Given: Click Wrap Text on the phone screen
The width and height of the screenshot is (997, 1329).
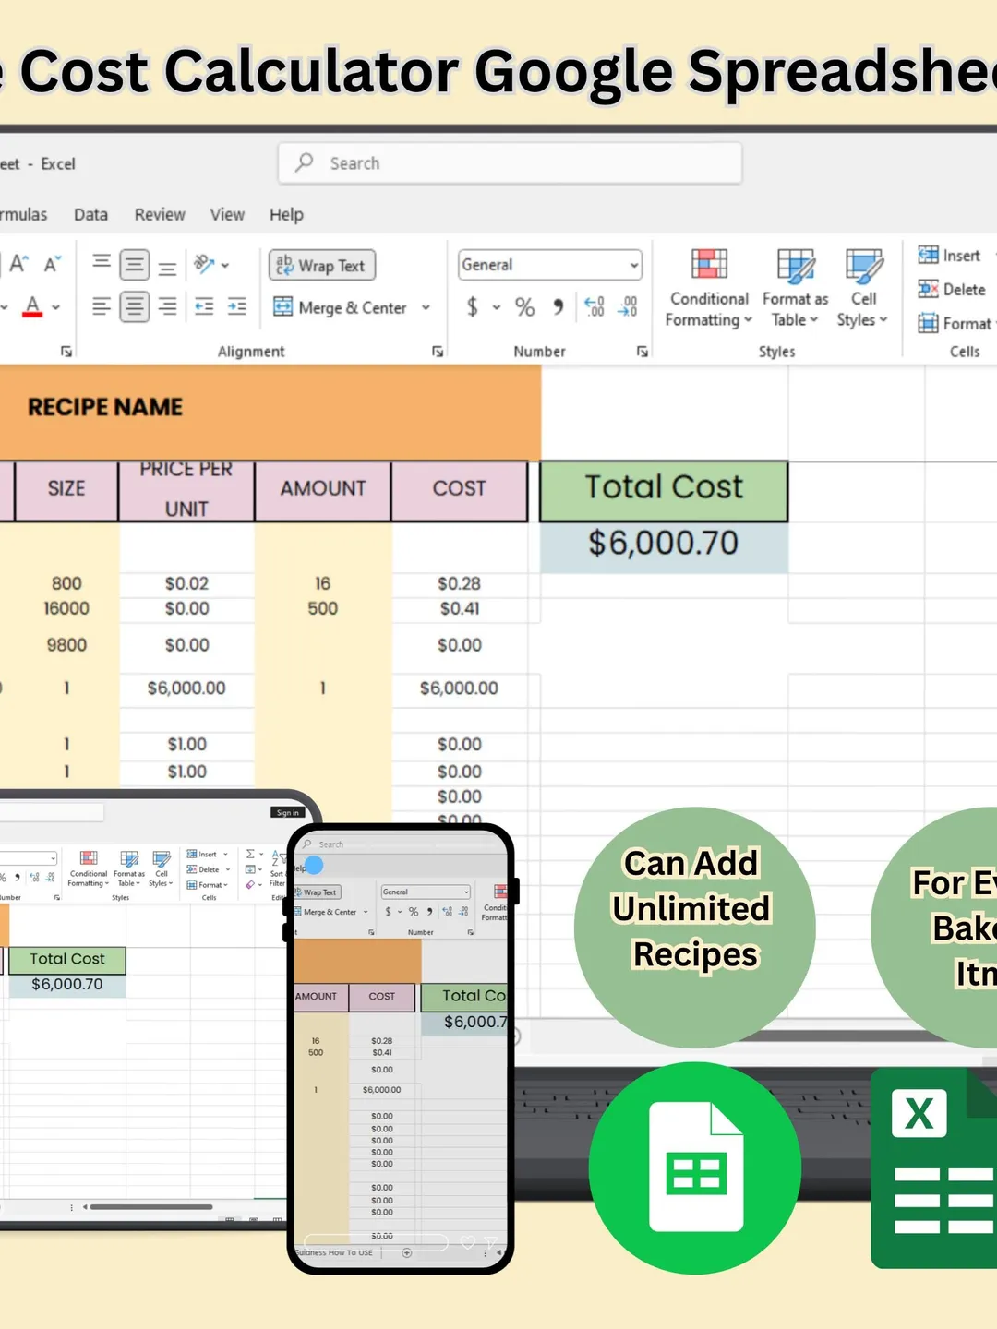Looking at the screenshot, I should pos(318,892).
